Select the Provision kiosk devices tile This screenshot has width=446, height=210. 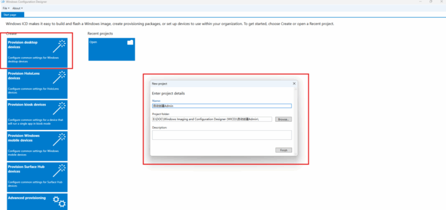(x=37, y=115)
